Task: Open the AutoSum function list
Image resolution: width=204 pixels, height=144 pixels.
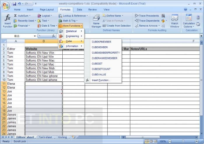Action: pos(22,16)
